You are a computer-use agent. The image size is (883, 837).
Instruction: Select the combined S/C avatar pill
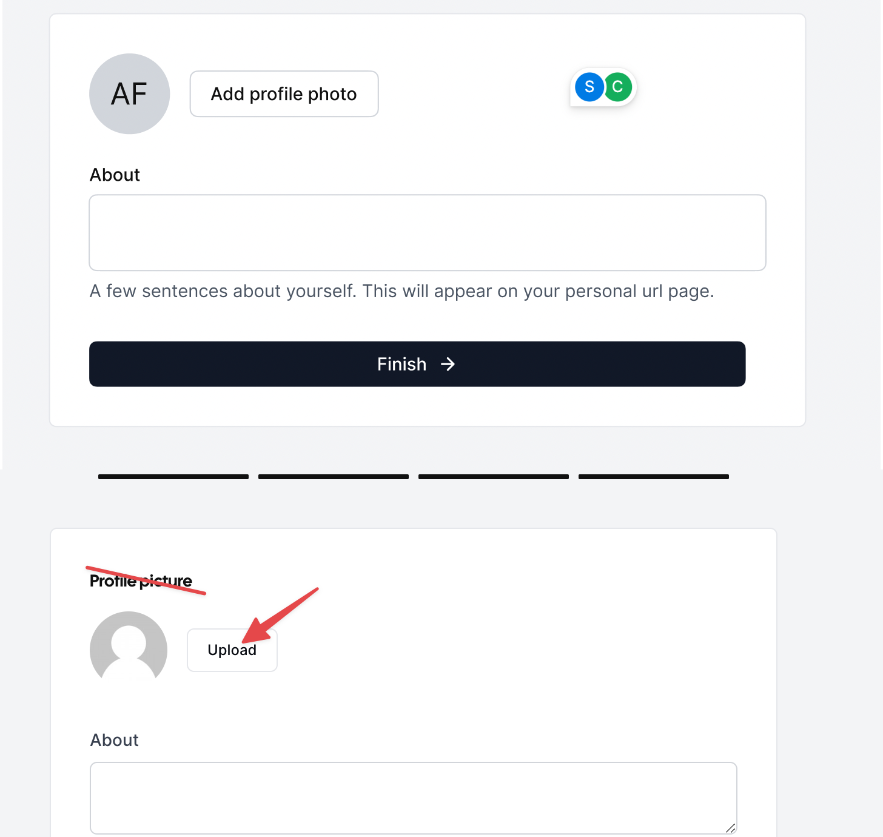603,87
